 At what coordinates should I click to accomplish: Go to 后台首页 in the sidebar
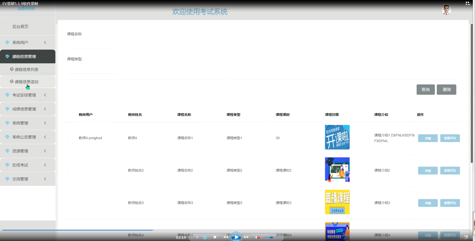[x=20, y=27]
